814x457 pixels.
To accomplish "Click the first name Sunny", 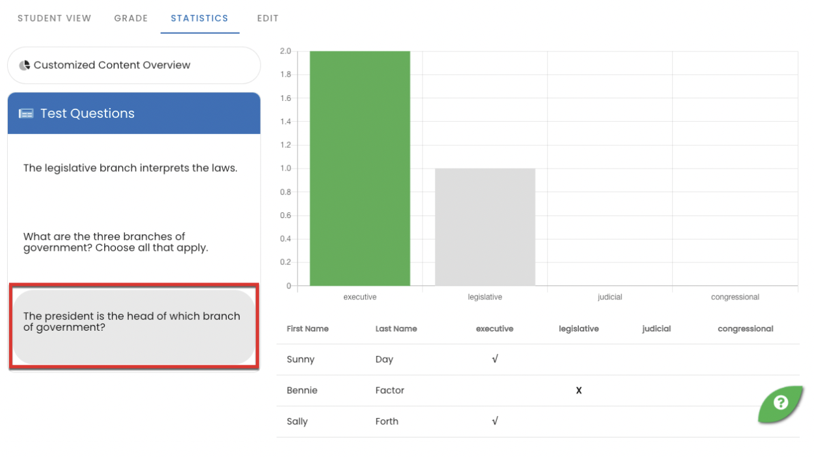I will point(301,359).
